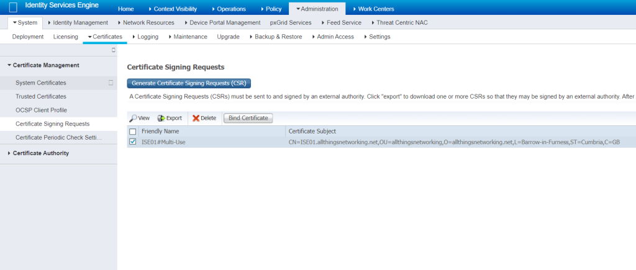Expand the Device Portal Management submenu
The width and height of the screenshot is (636, 270).
pyautogui.click(x=222, y=23)
